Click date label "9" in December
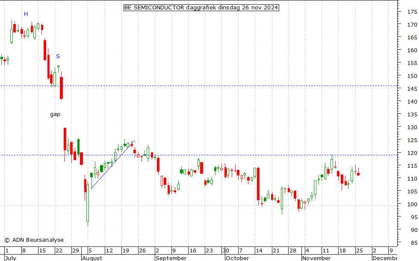Image resolution: width=419 pixels, height=261 pixels. 391,251
